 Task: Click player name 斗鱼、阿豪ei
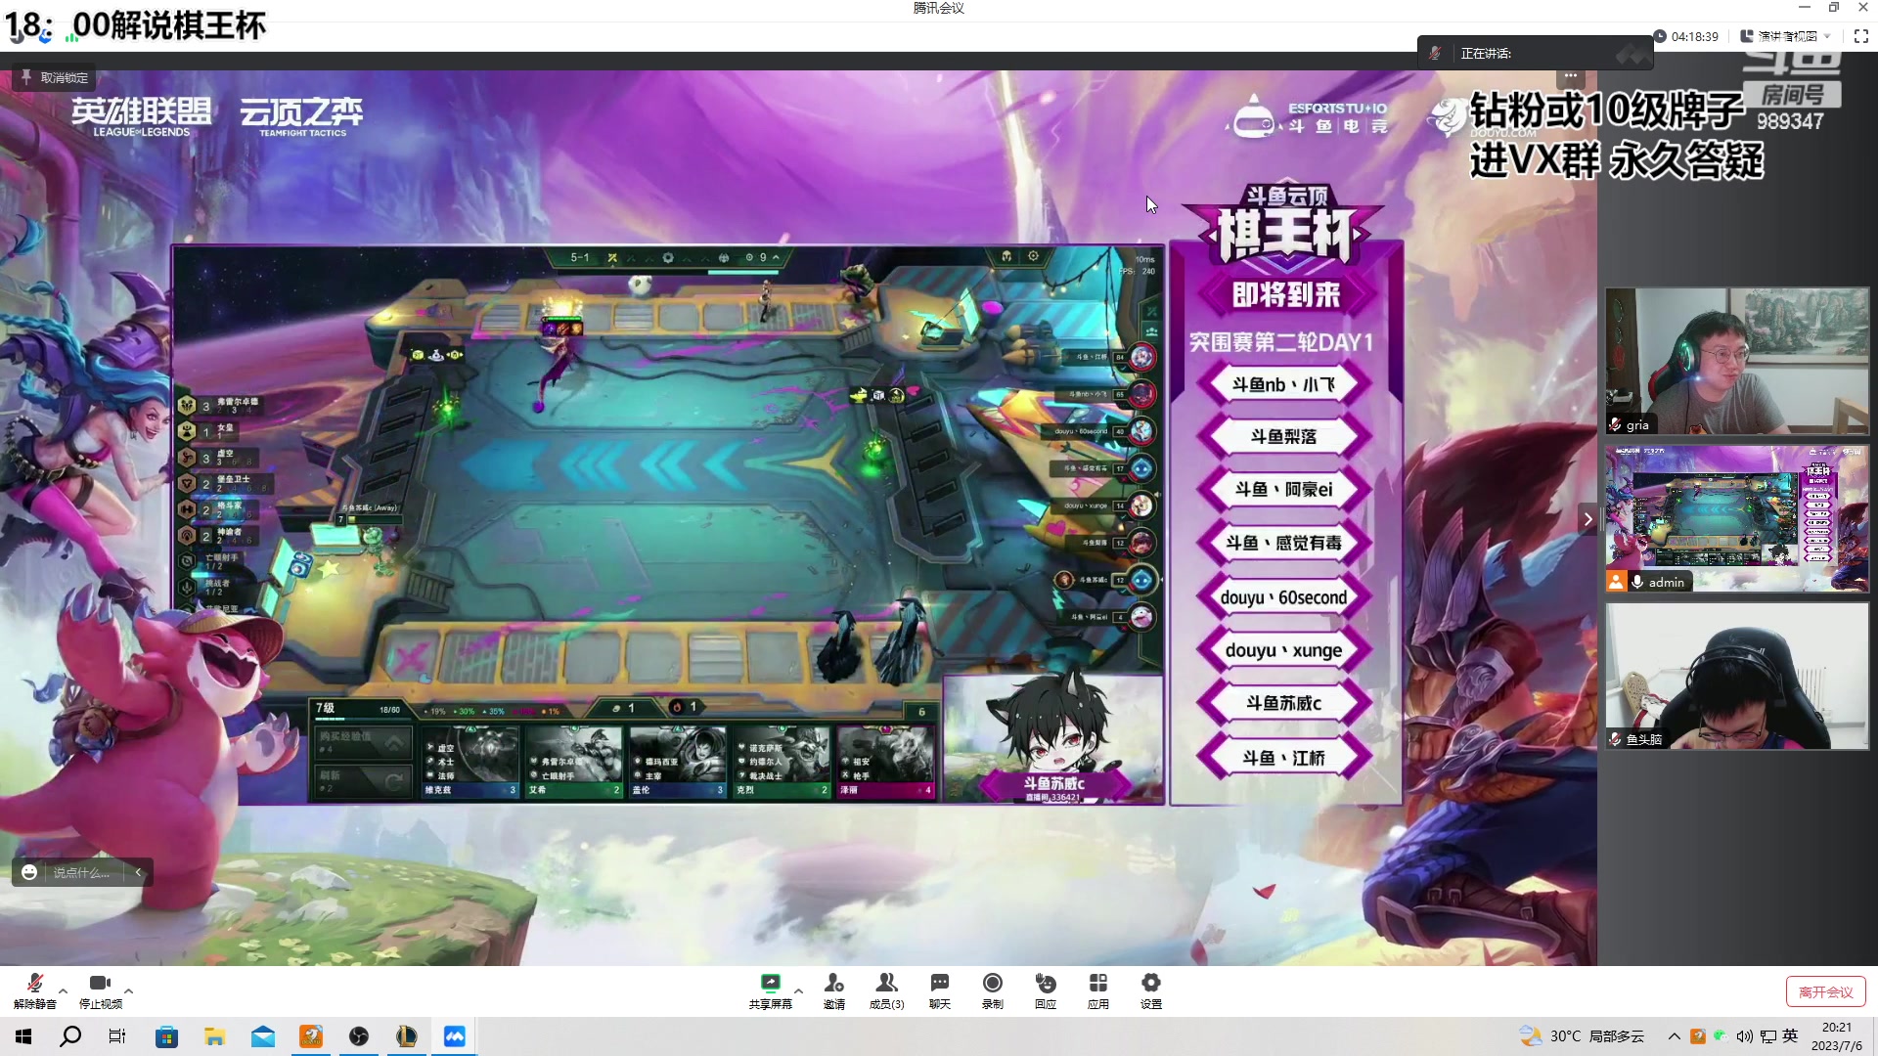1284,489
